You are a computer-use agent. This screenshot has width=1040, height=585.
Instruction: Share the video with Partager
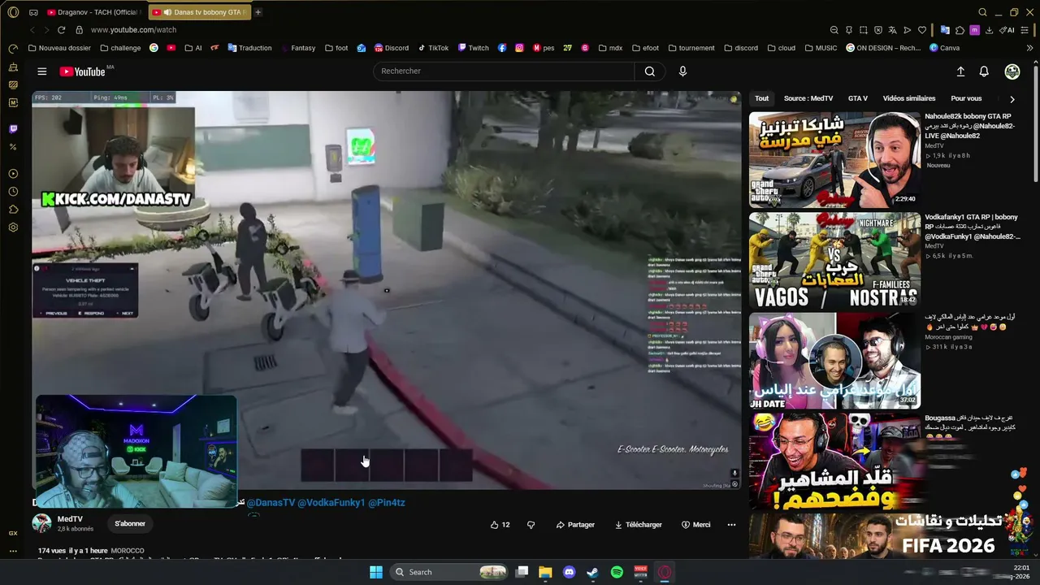[x=575, y=525]
